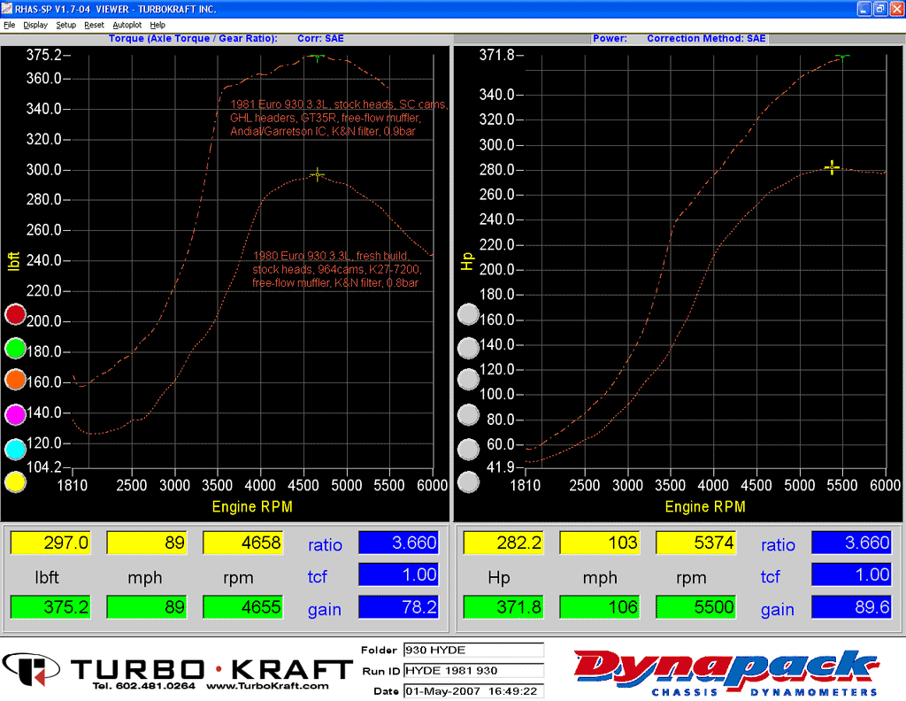Select the orange plot channel button
This screenshot has width=906, height=701.
click(14, 381)
